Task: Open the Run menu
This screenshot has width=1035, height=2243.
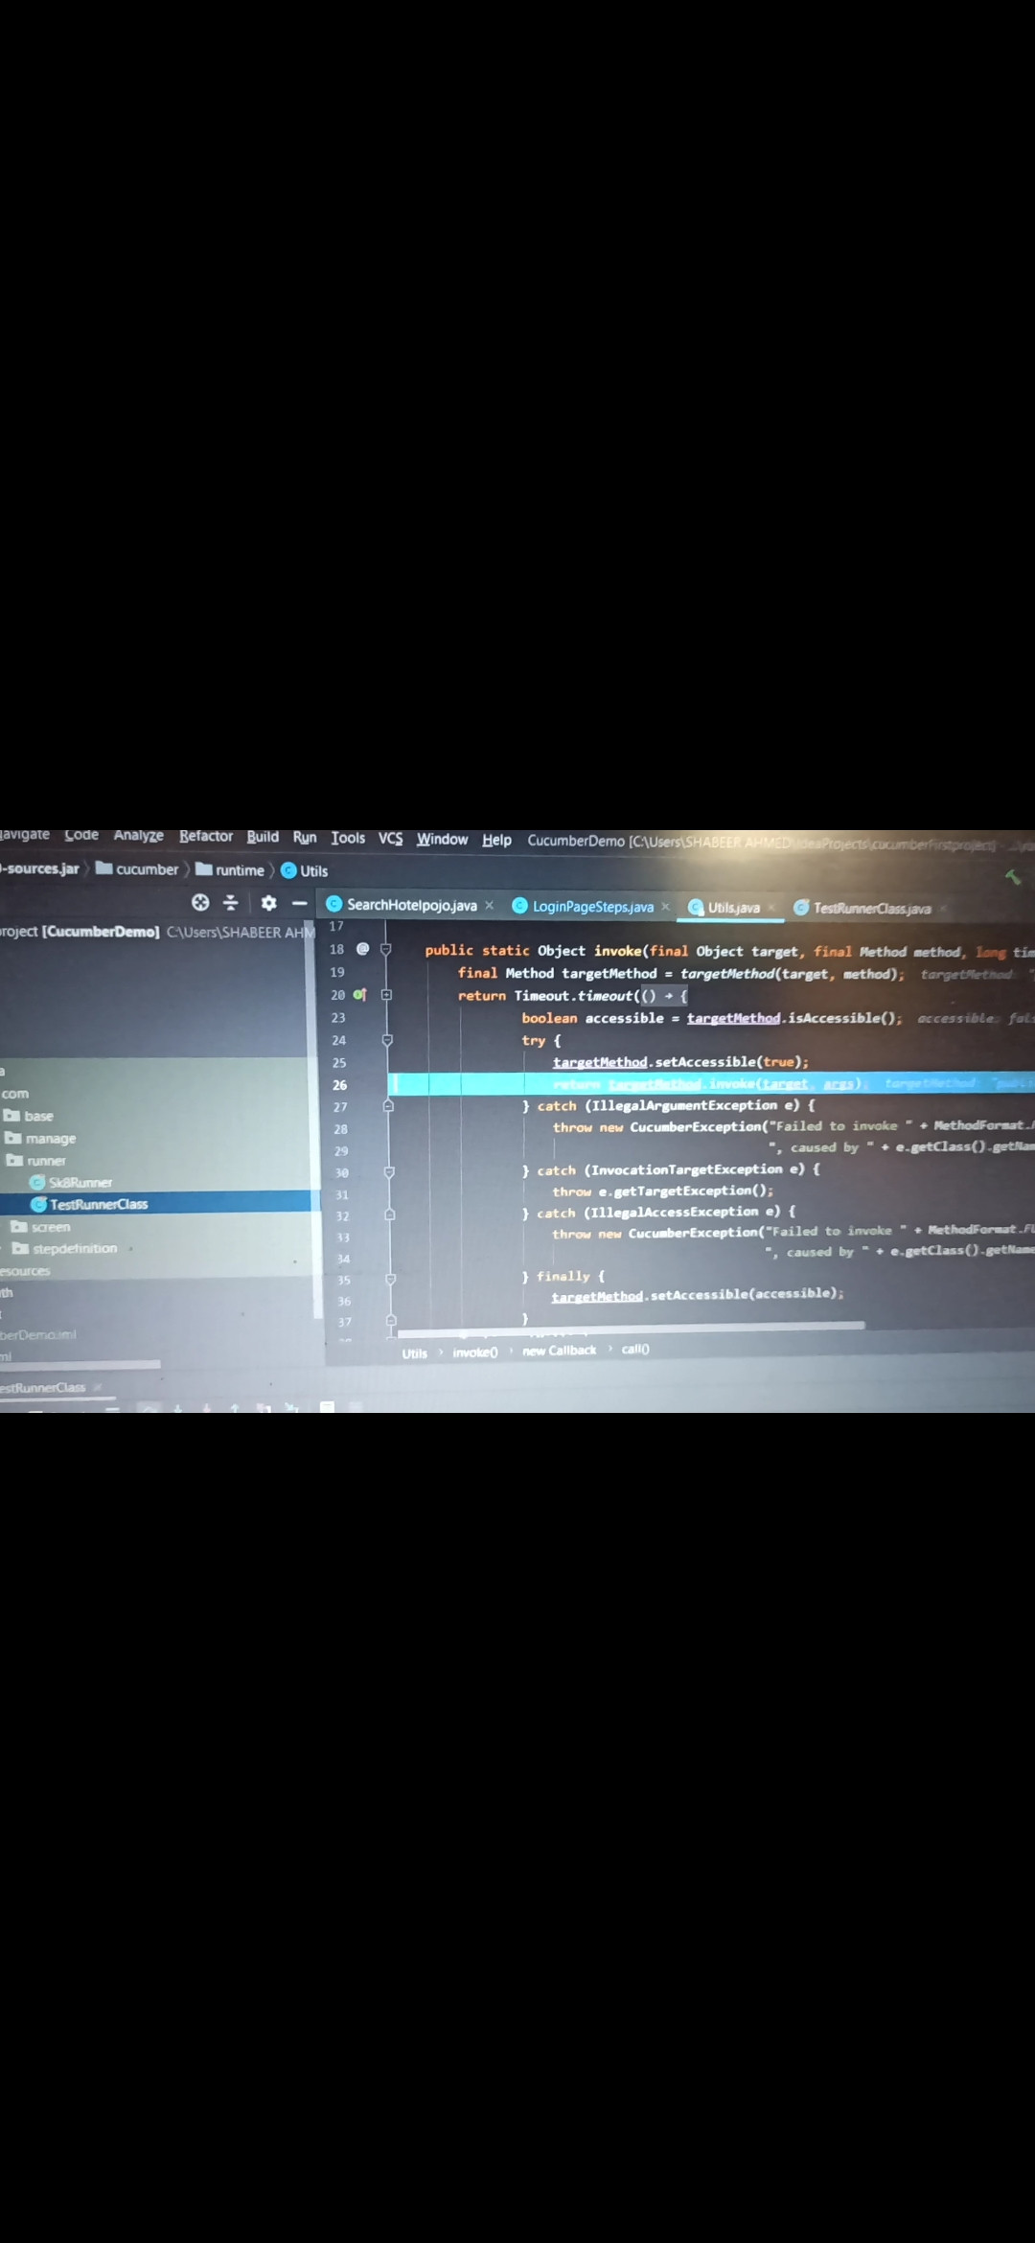Action: [x=305, y=838]
